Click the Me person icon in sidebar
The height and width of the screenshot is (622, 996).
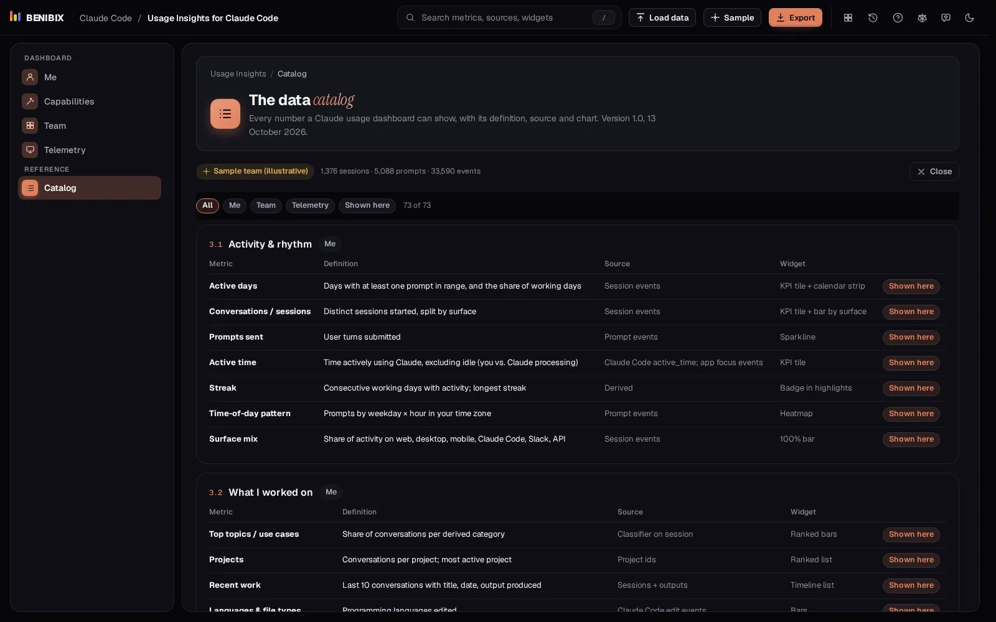(30, 77)
